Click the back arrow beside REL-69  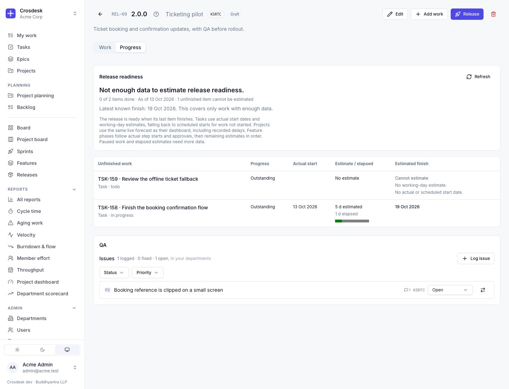click(100, 14)
